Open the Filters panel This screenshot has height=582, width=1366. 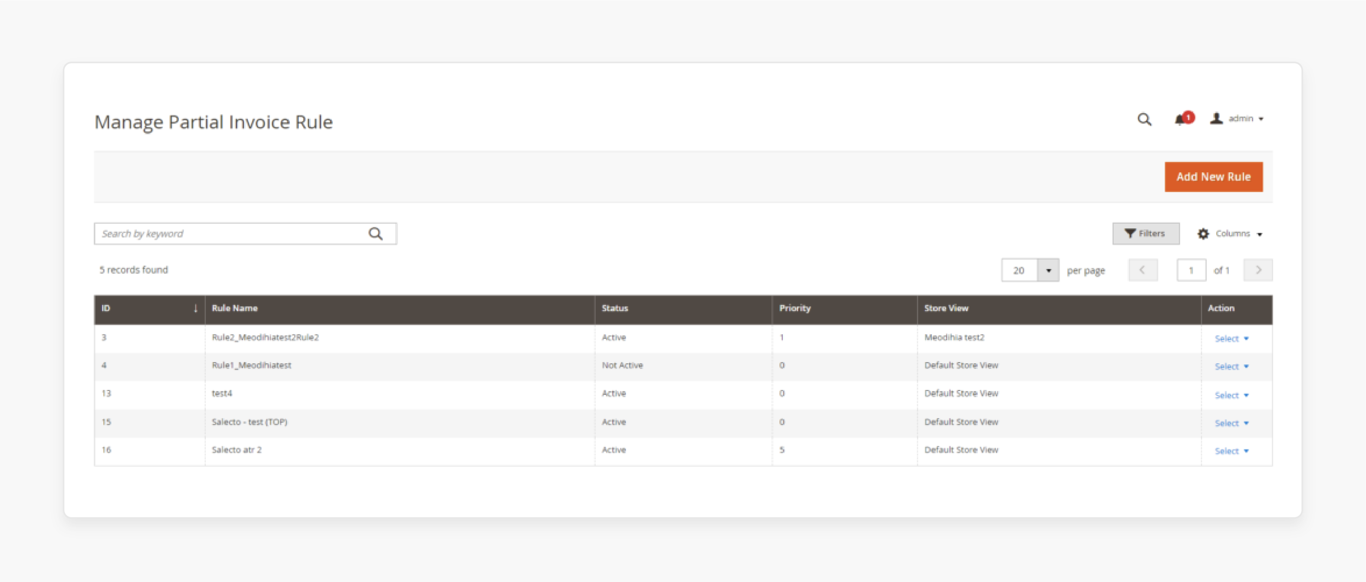(x=1145, y=234)
